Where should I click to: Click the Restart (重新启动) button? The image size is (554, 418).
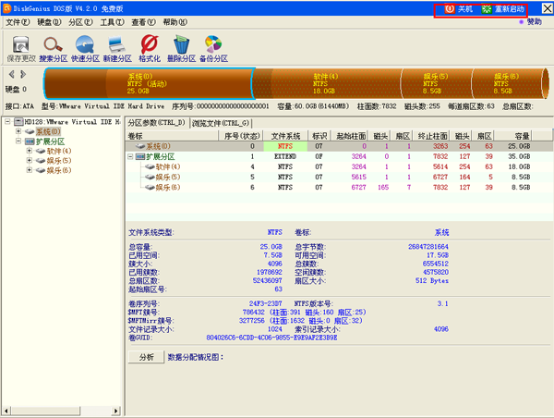coord(503,9)
